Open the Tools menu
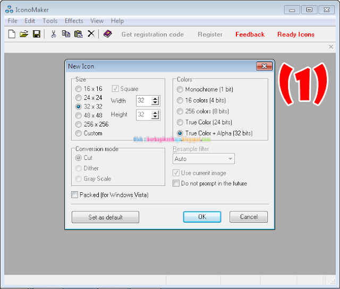The image size is (340, 289). pyautogui.click(x=50, y=21)
